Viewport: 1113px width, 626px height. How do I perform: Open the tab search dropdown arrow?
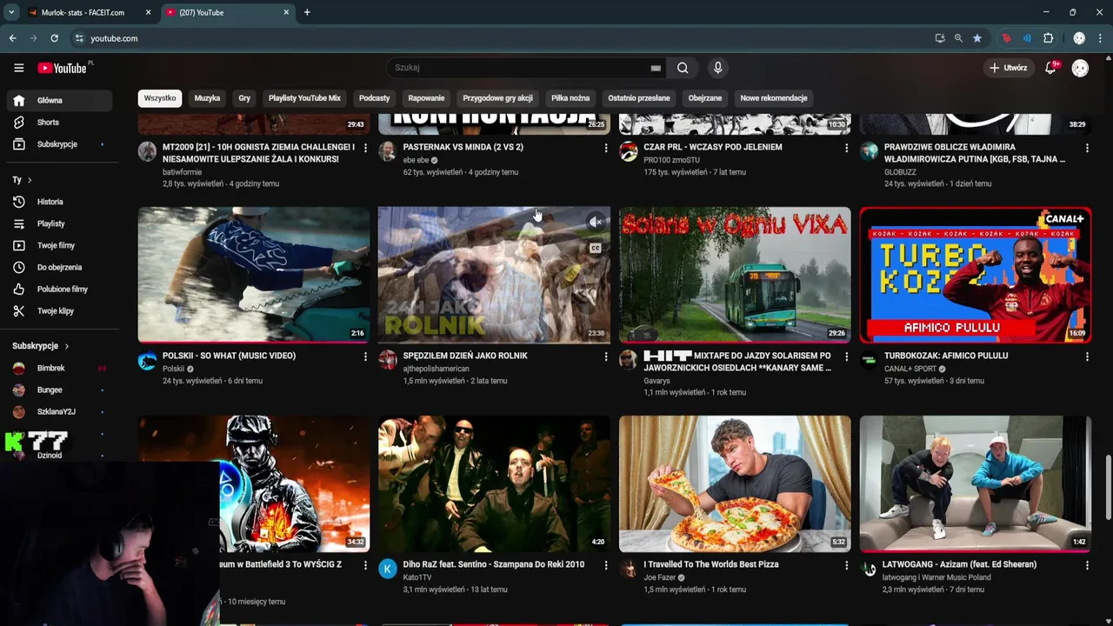[11, 12]
